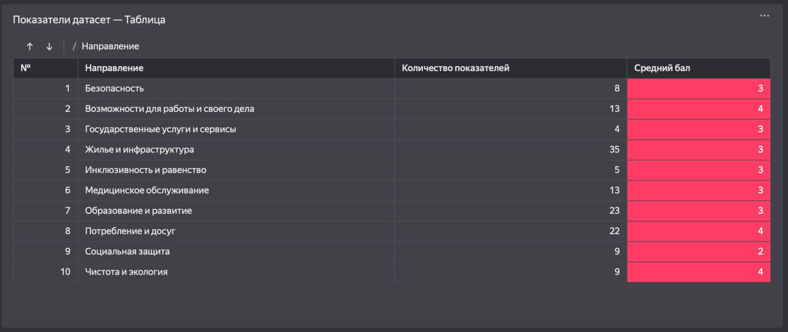Click indicator count 35 cell
Image resolution: width=788 pixels, height=332 pixels.
pos(511,149)
